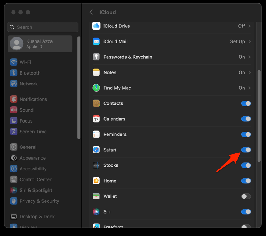The height and width of the screenshot is (236, 266).
Task: Click the Focus moon icon
Action: point(14,121)
